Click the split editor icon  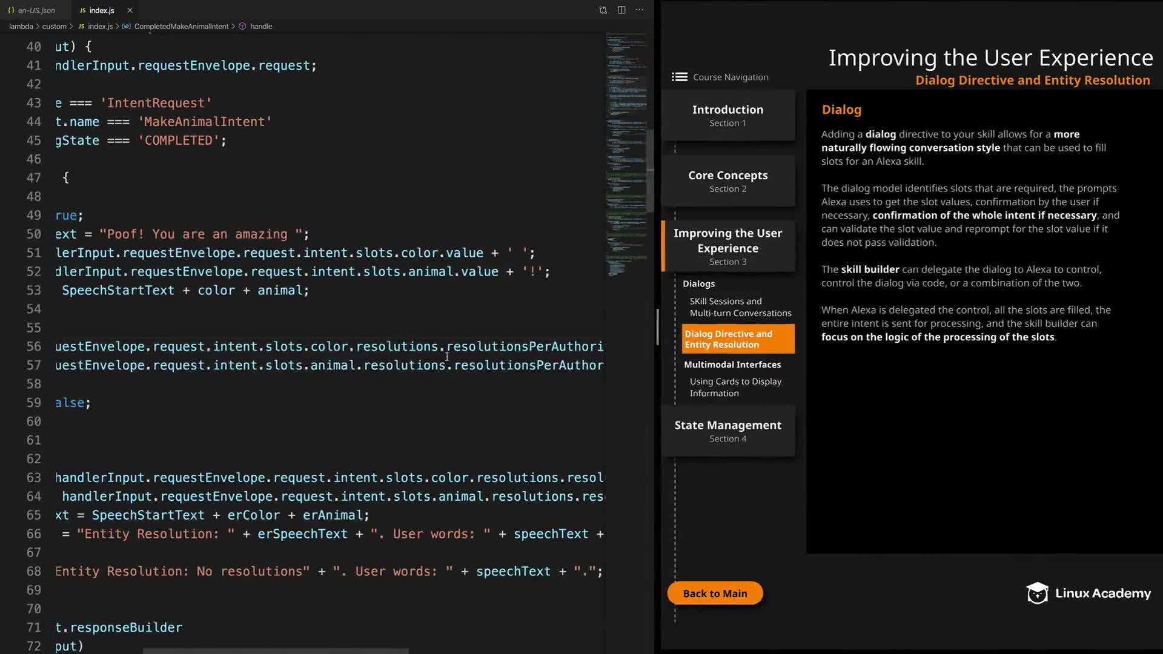(x=621, y=10)
